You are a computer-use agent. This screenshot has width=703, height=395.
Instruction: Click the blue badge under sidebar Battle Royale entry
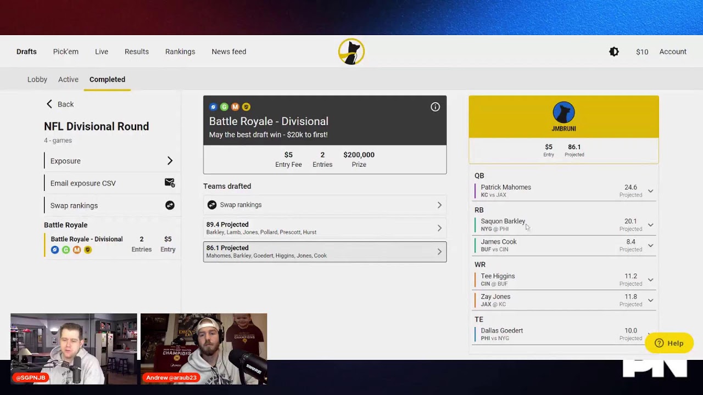pos(55,250)
